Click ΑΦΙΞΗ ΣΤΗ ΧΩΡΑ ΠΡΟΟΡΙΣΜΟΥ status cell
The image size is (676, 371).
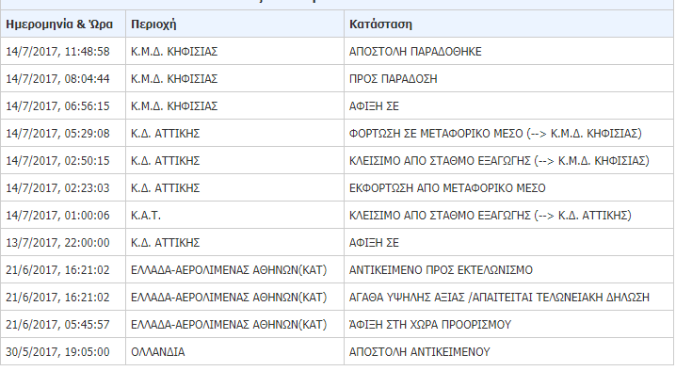(x=430, y=325)
